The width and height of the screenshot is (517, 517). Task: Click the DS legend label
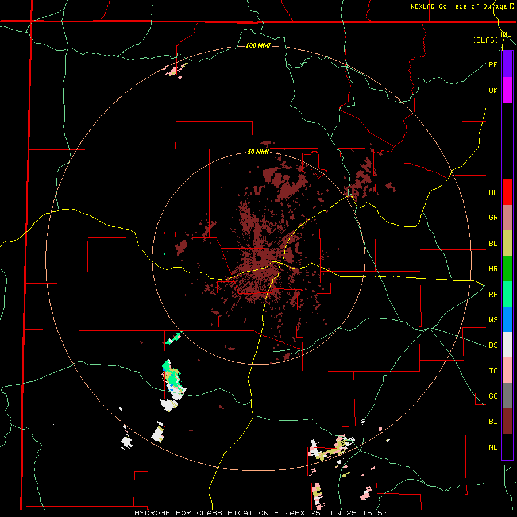click(493, 345)
